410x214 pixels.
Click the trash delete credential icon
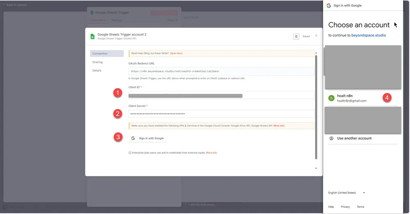click(296, 36)
